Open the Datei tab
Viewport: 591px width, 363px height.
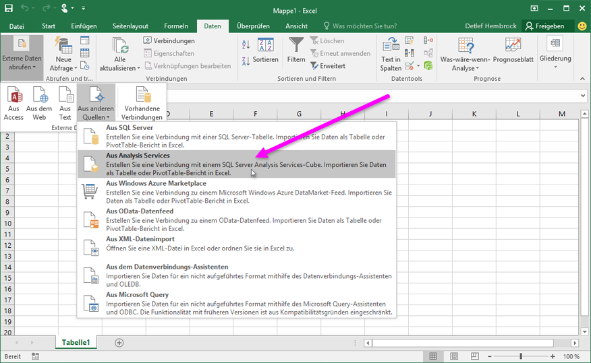pos(17,26)
